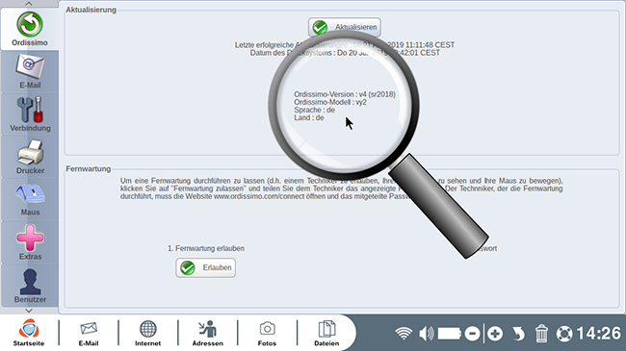Open the Maus mouse settings

point(30,199)
